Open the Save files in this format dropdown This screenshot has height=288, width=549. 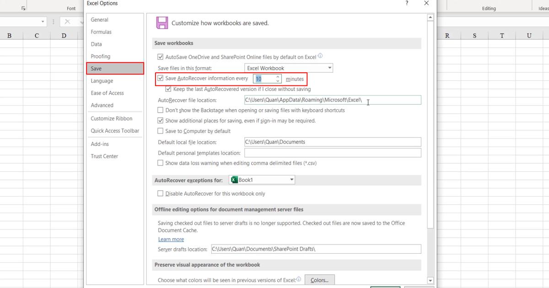click(329, 67)
